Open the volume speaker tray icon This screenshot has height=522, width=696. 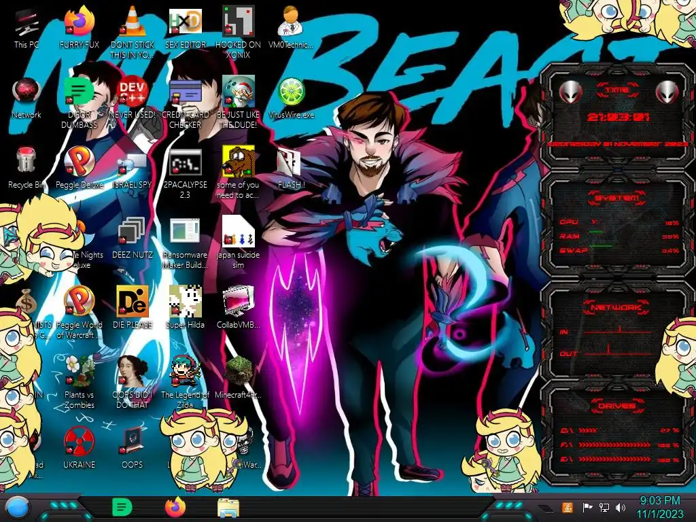click(x=621, y=507)
